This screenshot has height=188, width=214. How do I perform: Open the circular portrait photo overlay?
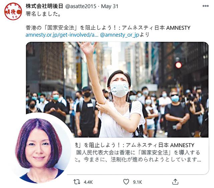tap(41, 148)
